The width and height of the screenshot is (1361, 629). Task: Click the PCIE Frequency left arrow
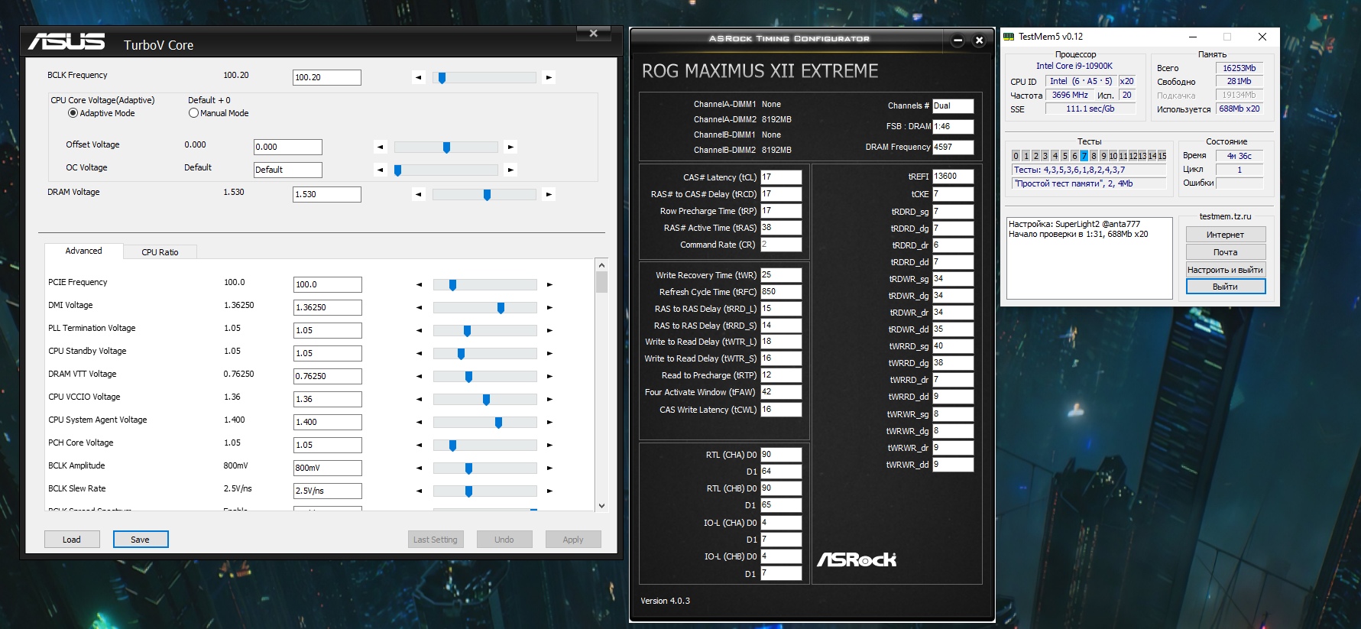419,284
